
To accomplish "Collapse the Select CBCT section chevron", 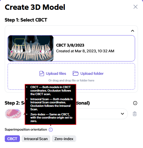I will point(133,31).
